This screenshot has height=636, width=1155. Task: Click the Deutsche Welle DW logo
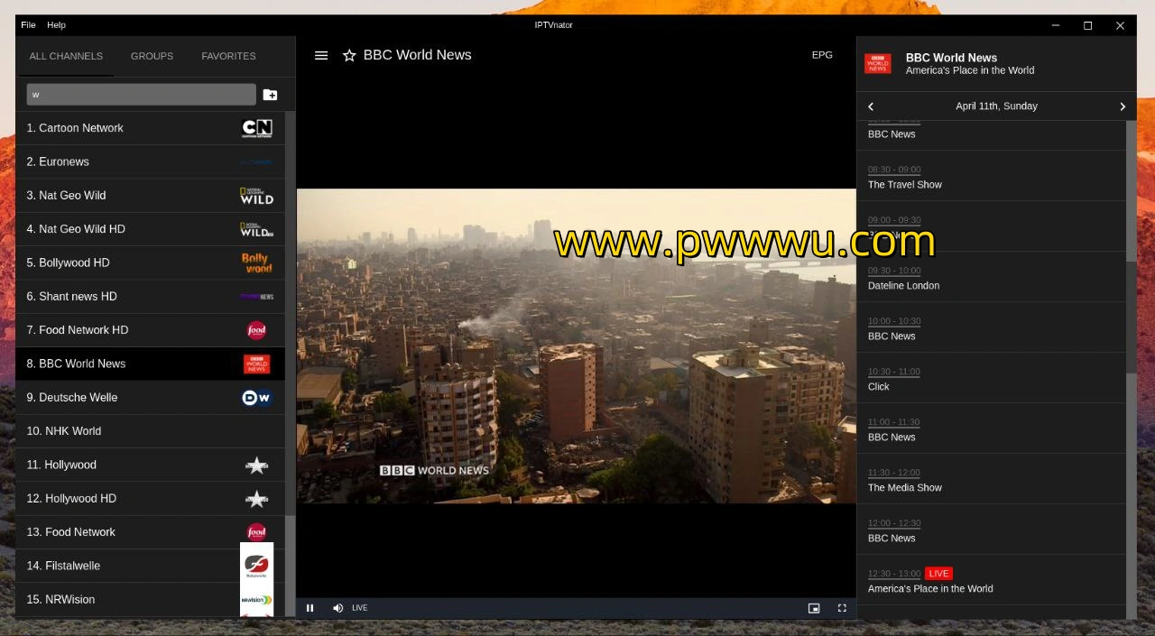coord(257,398)
